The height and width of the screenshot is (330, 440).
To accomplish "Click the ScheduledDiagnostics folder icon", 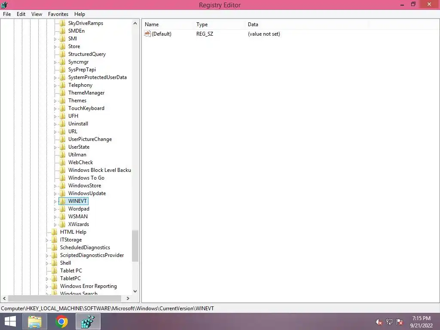I will pos(55,247).
